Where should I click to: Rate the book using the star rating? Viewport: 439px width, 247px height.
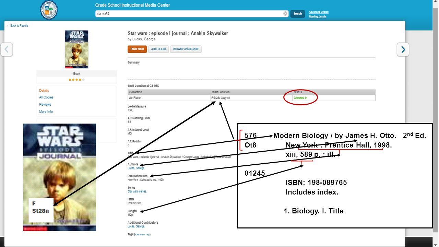coord(76,80)
